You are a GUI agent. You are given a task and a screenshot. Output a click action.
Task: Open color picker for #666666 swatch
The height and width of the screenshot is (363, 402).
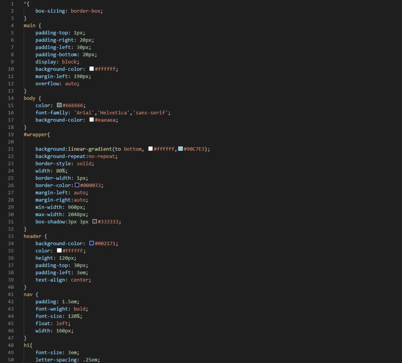(x=59, y=105)
